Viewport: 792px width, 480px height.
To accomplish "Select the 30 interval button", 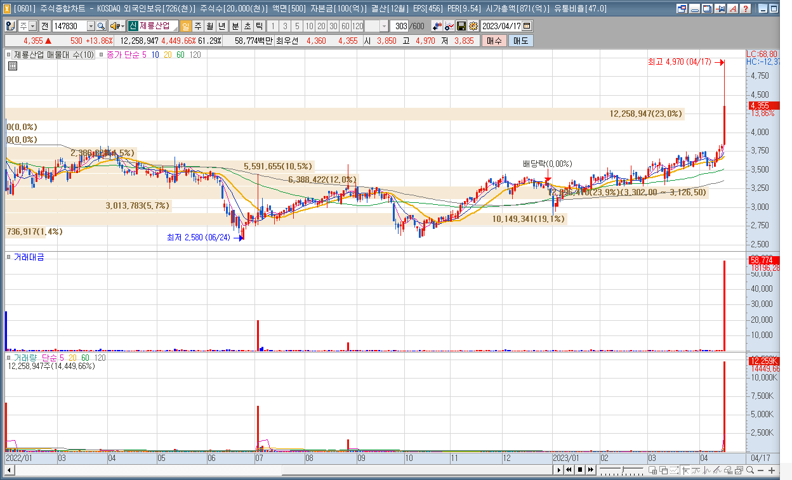I will point(333,26).
